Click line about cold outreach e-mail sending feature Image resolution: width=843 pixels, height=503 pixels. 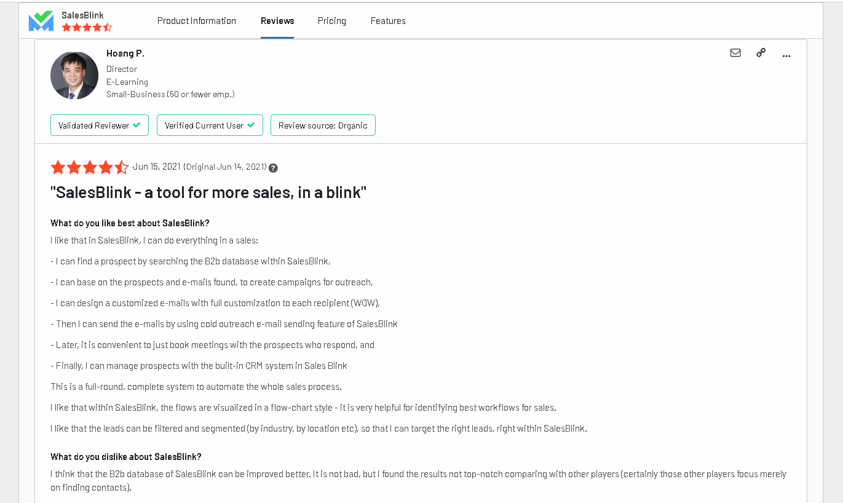224,324
